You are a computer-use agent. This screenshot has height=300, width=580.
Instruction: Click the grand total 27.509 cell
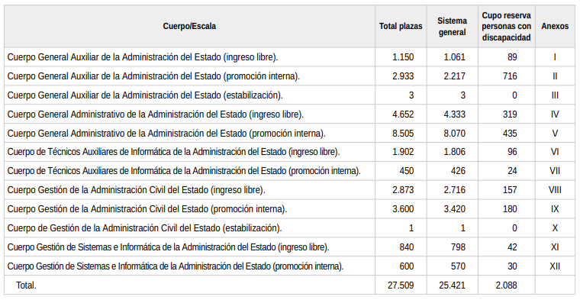401,285
